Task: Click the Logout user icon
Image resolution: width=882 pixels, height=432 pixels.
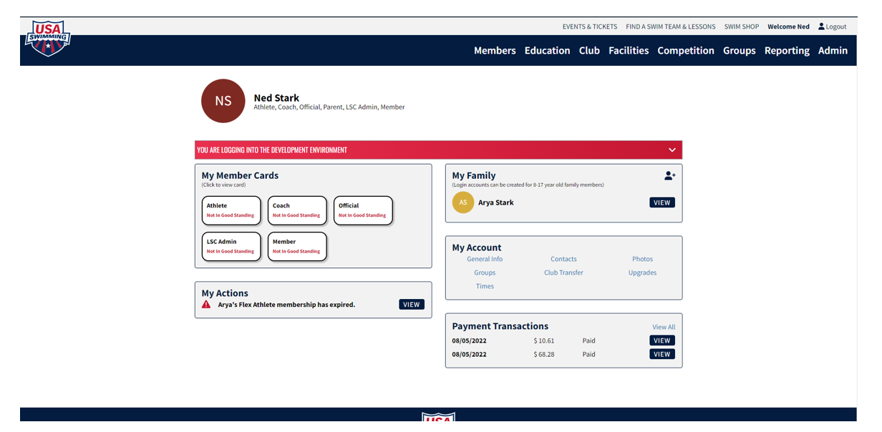Action: tap(821, 26)
